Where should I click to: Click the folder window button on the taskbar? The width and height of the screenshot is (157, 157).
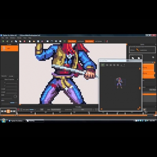coord(35,121)
